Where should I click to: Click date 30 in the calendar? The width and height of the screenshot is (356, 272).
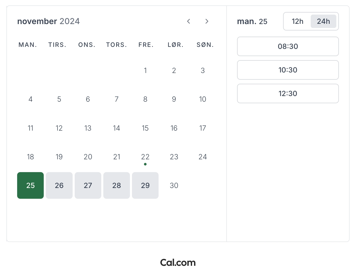point(174,185)
